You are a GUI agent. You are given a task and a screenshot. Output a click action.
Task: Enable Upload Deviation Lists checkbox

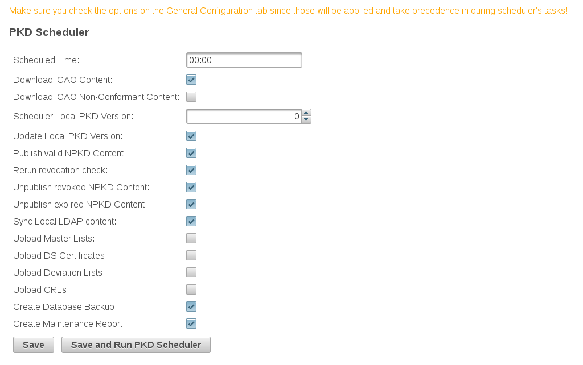point(191,272)
